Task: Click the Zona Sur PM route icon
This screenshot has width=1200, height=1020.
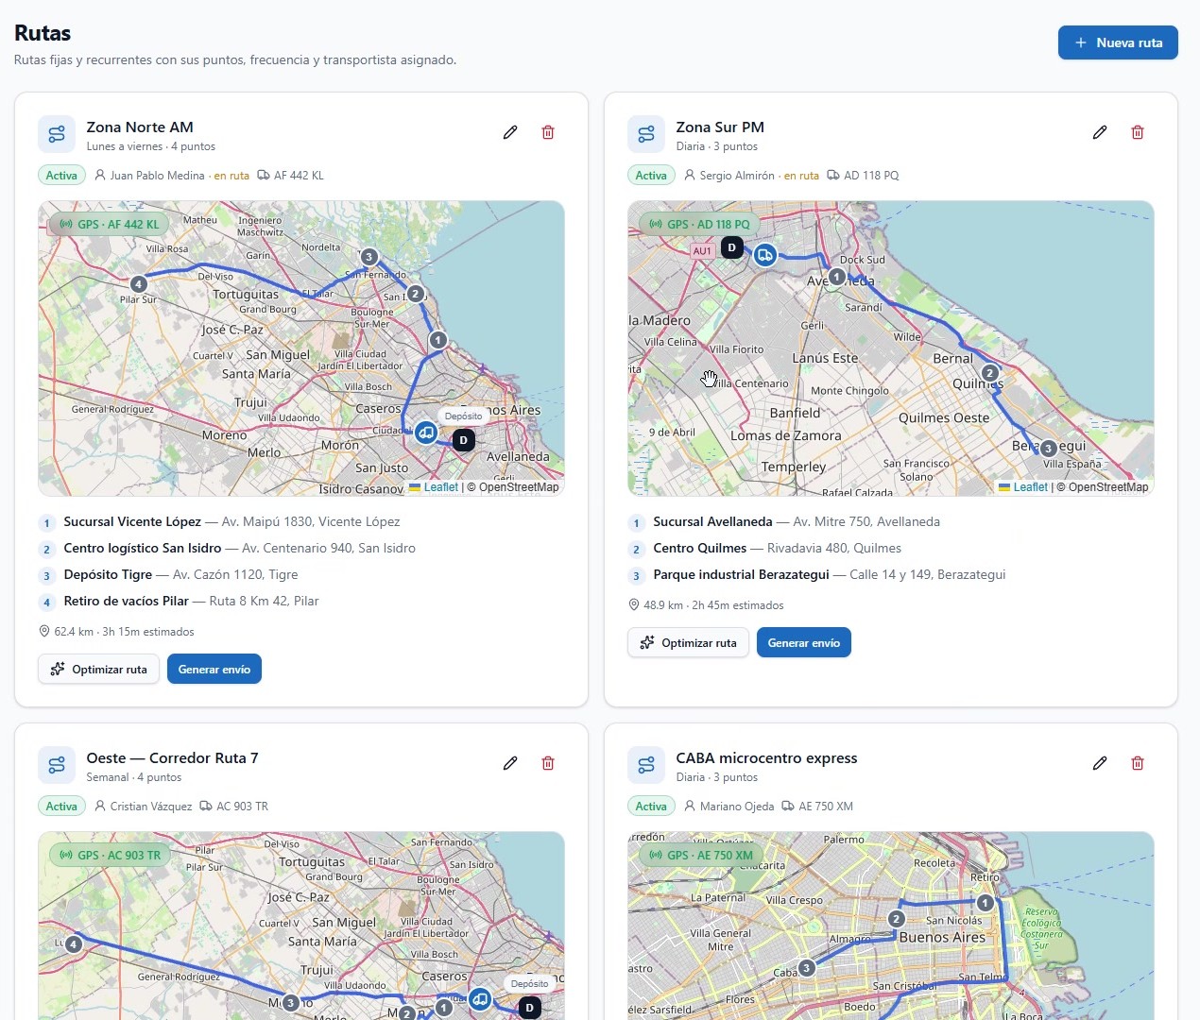Action: pyautogui.click(x=646, y=134)
